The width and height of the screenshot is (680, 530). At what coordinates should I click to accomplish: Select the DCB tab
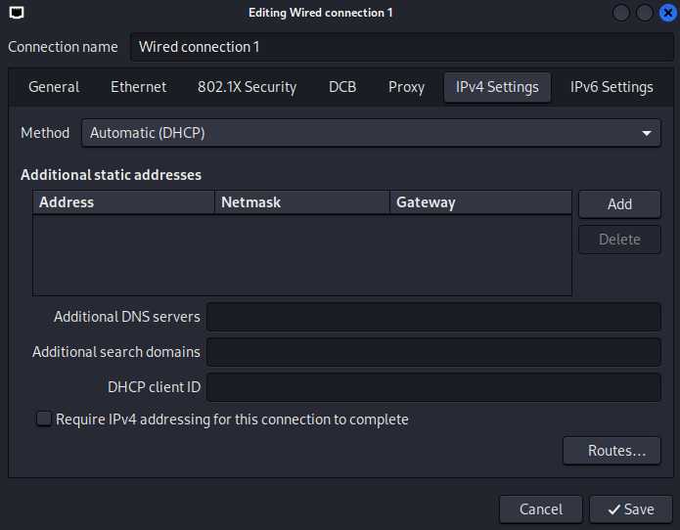tap(342, 87)
